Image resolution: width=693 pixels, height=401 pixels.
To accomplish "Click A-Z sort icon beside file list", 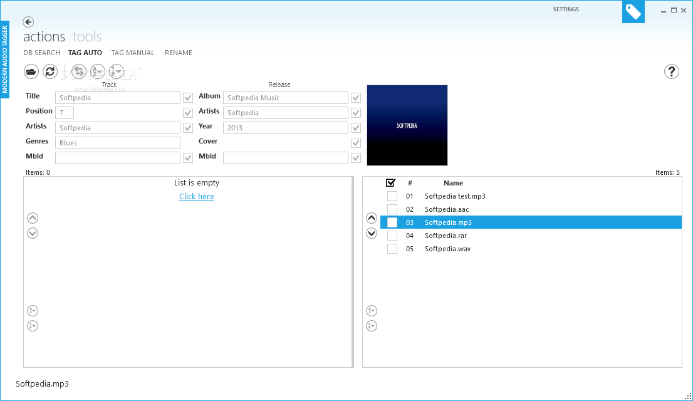I will point(372,311).
